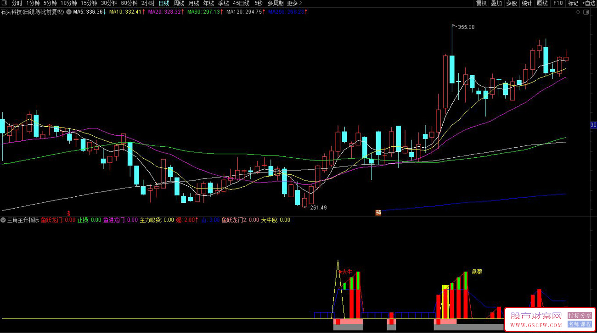This screenshot has height=333, width=597.
Task: Select the 45日线 period tab
Action: point(241,3)
